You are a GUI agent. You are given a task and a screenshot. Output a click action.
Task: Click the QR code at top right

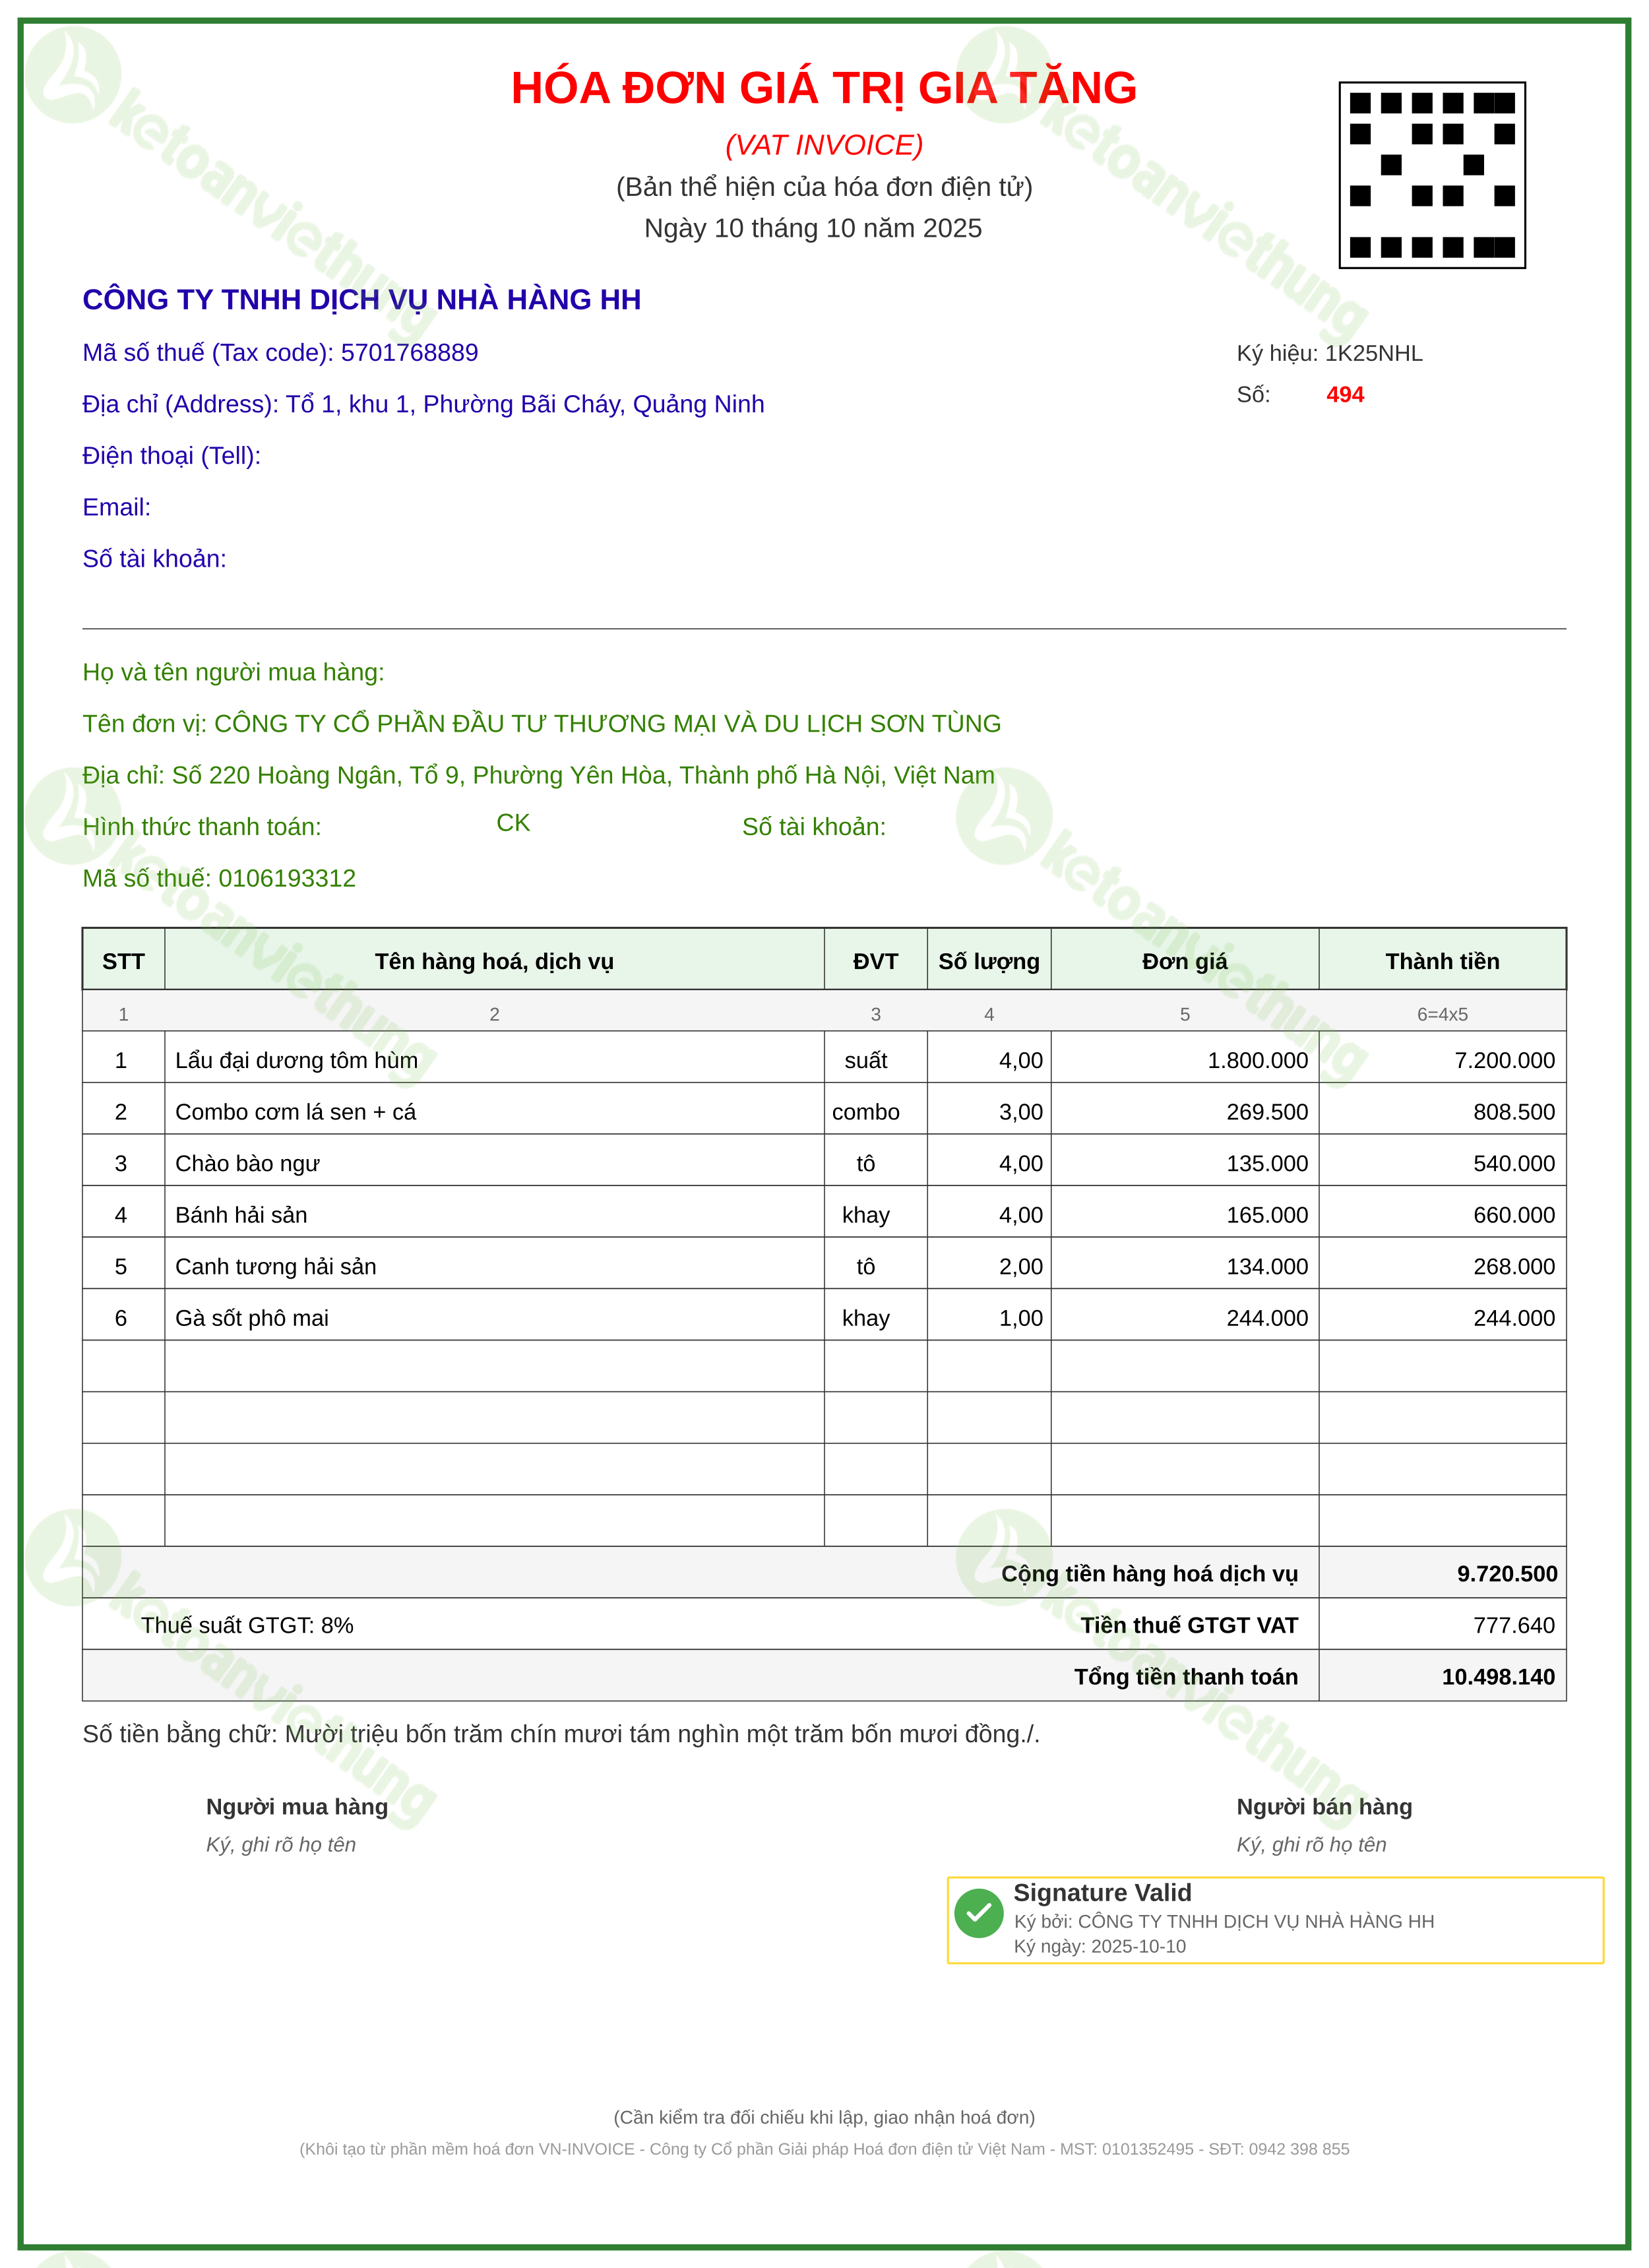coord(1432,175)
